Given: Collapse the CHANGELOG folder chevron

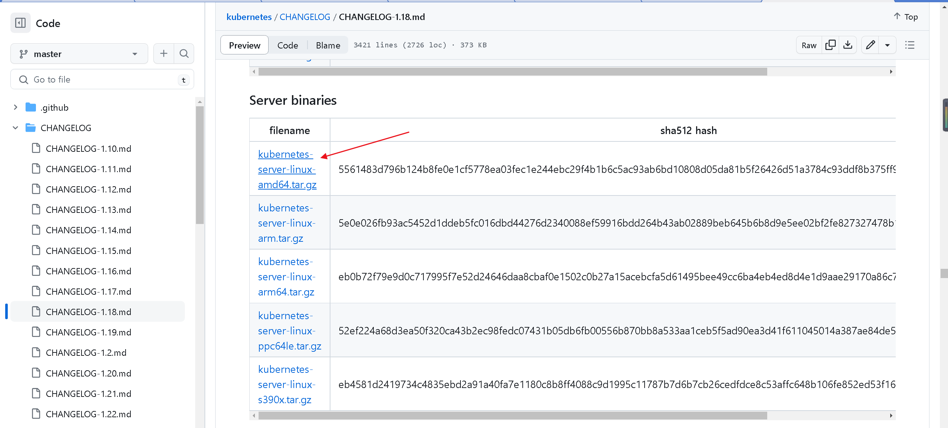Looking at the screenshot, I should 16,128.
